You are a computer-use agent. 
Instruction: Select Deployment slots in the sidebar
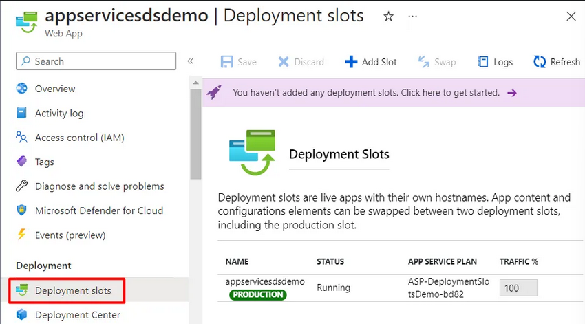pyautogui.click(x=73, y=290)
